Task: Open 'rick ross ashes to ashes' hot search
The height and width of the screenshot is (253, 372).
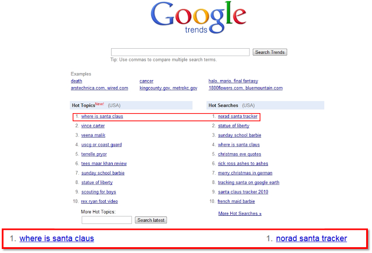Action: [x=243, y=164]
